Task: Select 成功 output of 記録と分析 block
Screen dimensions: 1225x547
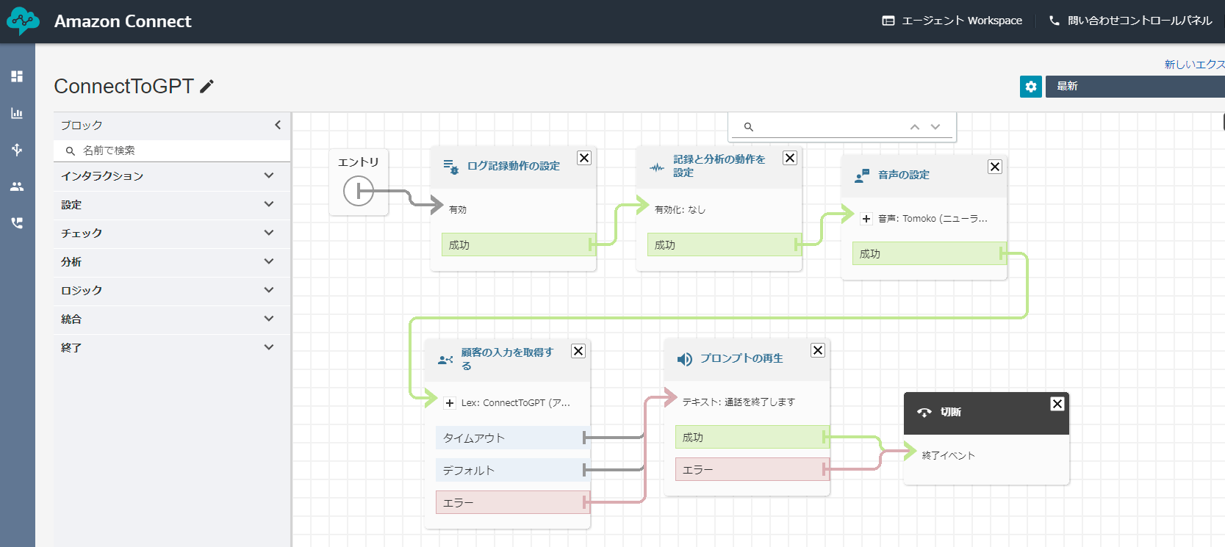Action: (x=725, y=245)
